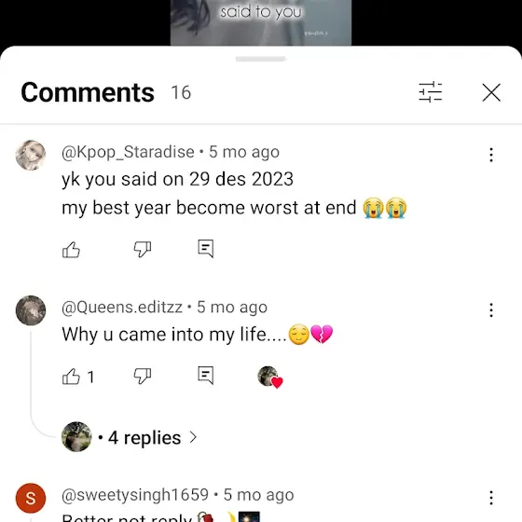Tap the @sweetysingh1659 orange S avatar

[31, 498]
